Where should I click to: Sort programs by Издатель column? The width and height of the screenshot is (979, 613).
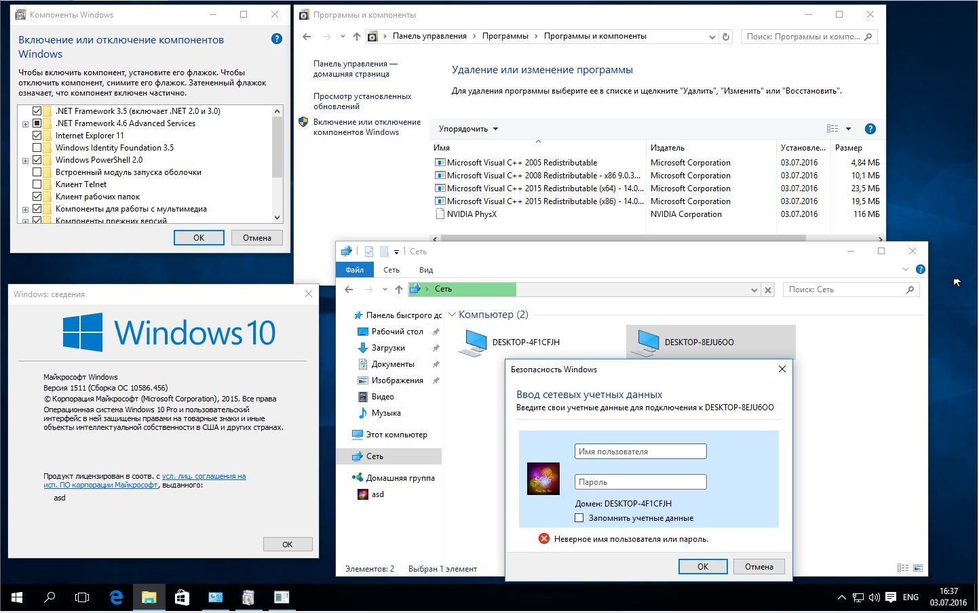click(711, 148)
